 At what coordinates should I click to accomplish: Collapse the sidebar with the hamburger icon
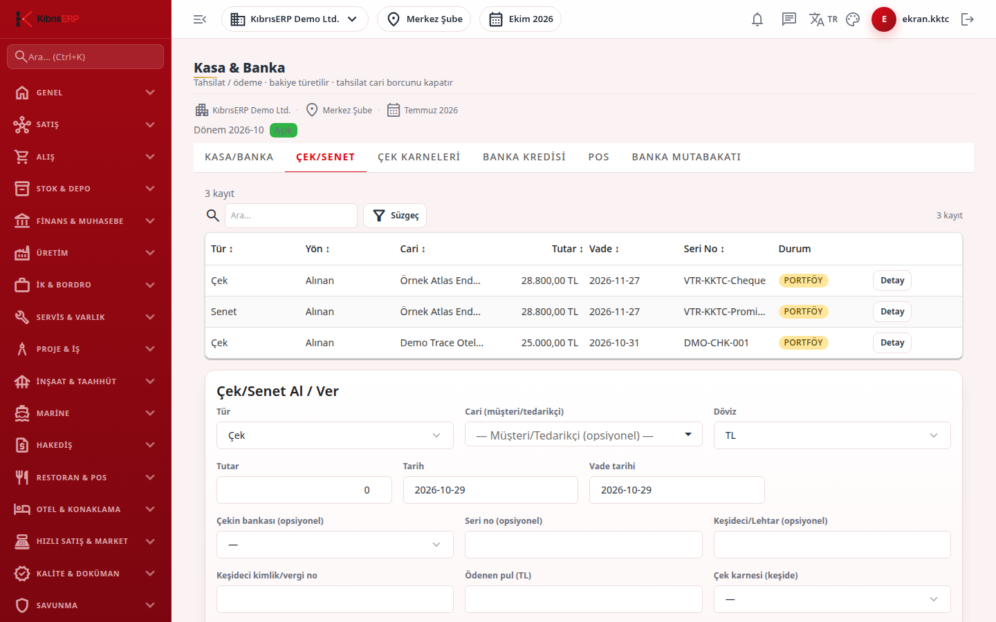(200, 19)
